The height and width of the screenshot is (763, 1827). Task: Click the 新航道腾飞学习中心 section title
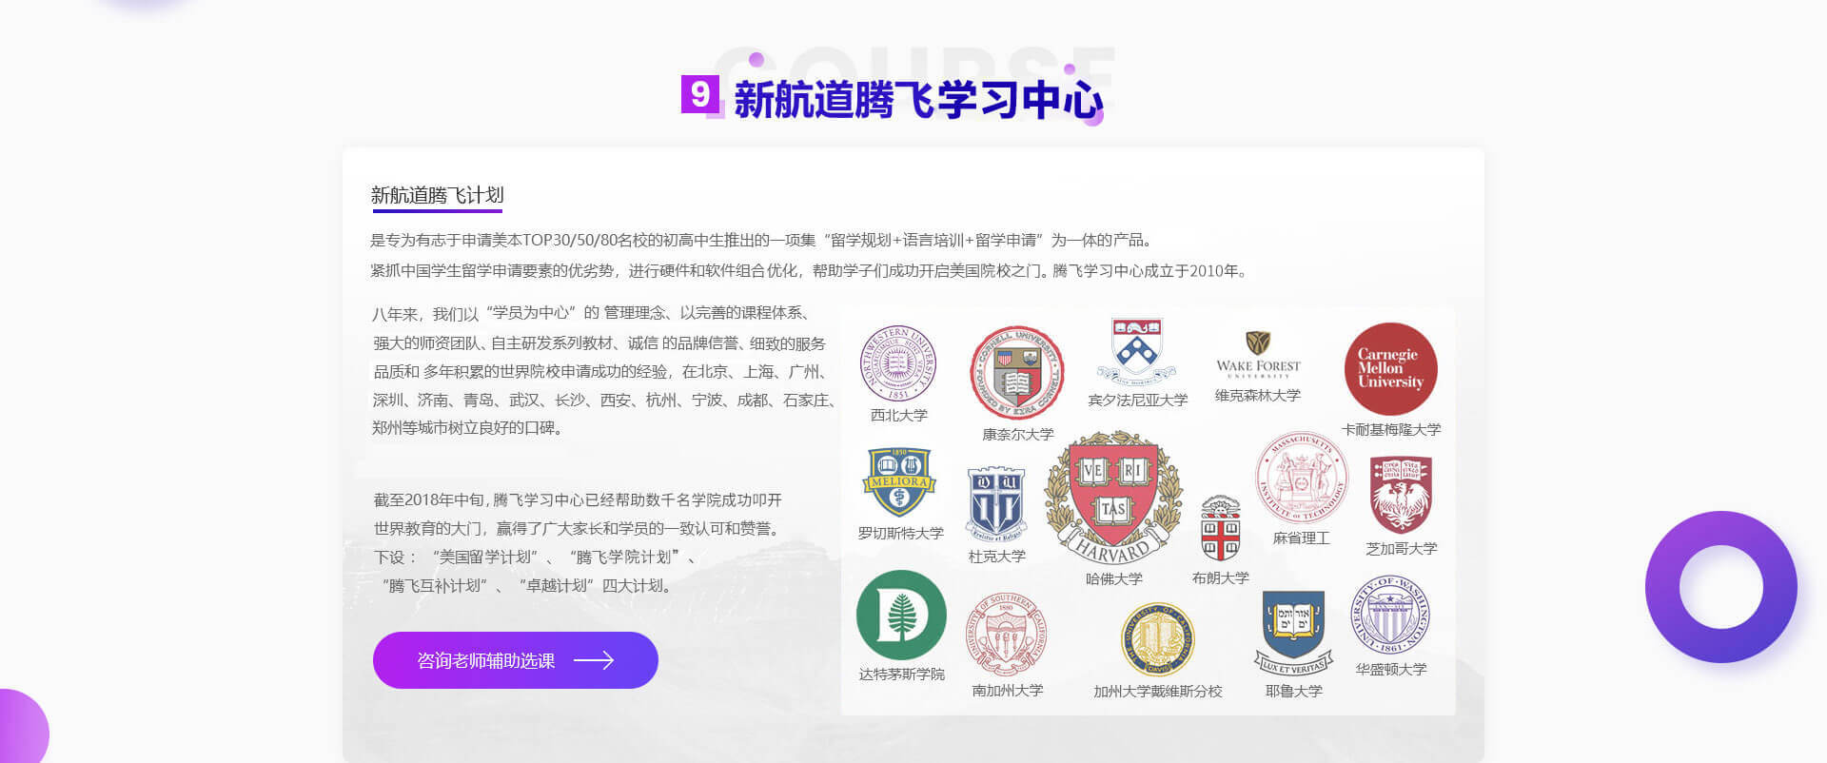coord(917,100)
